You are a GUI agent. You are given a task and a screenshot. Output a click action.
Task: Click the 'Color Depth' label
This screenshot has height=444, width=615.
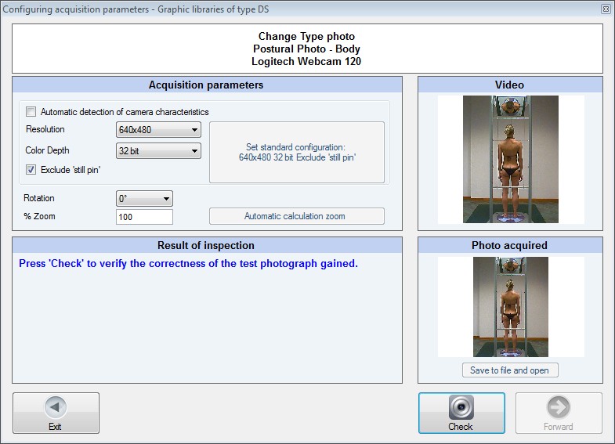point(47,150)
